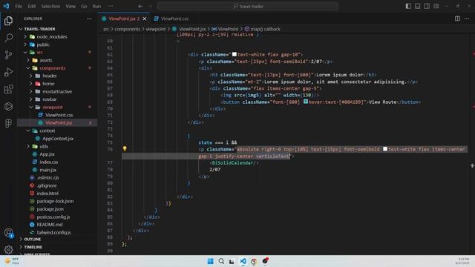Open editor More Actions menu
Image resolution: width=475 pixels, height=267 pixels.
pos(467,19)
